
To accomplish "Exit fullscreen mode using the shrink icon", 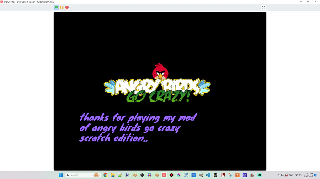I will [x=263, y=7].
